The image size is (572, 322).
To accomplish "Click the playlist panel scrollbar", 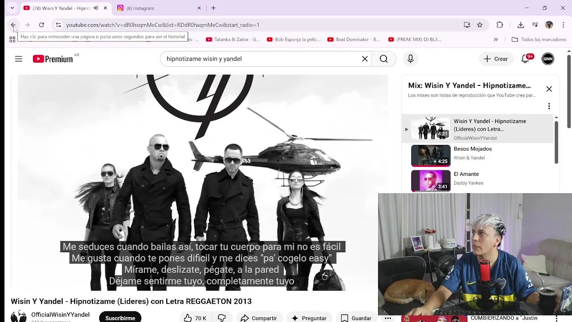I will [x=556, y=143].
